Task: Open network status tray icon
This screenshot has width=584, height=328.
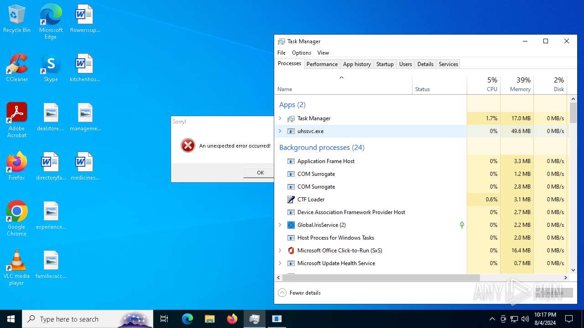Action: [x=514, y=319]
